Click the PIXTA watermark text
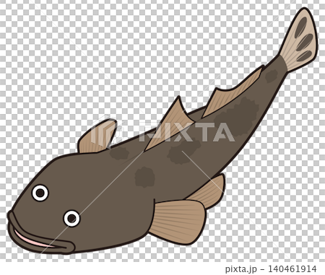 click(186, 132)
